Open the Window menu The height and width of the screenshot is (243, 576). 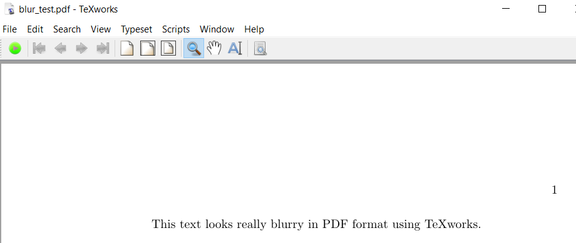click(217, 29)
